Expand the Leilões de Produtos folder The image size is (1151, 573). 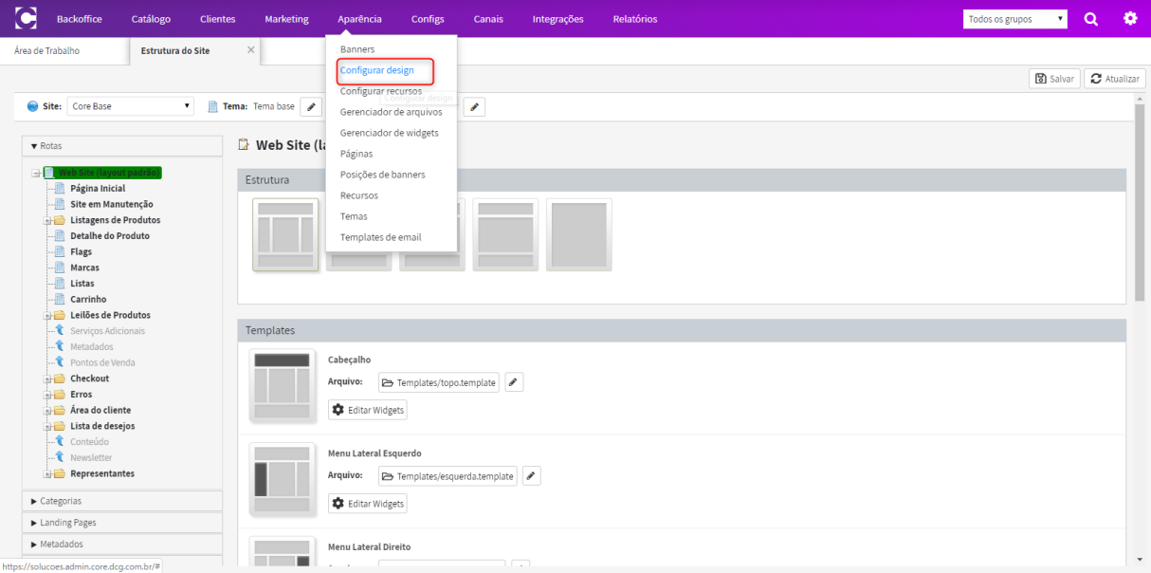click(x=46, y=315)
